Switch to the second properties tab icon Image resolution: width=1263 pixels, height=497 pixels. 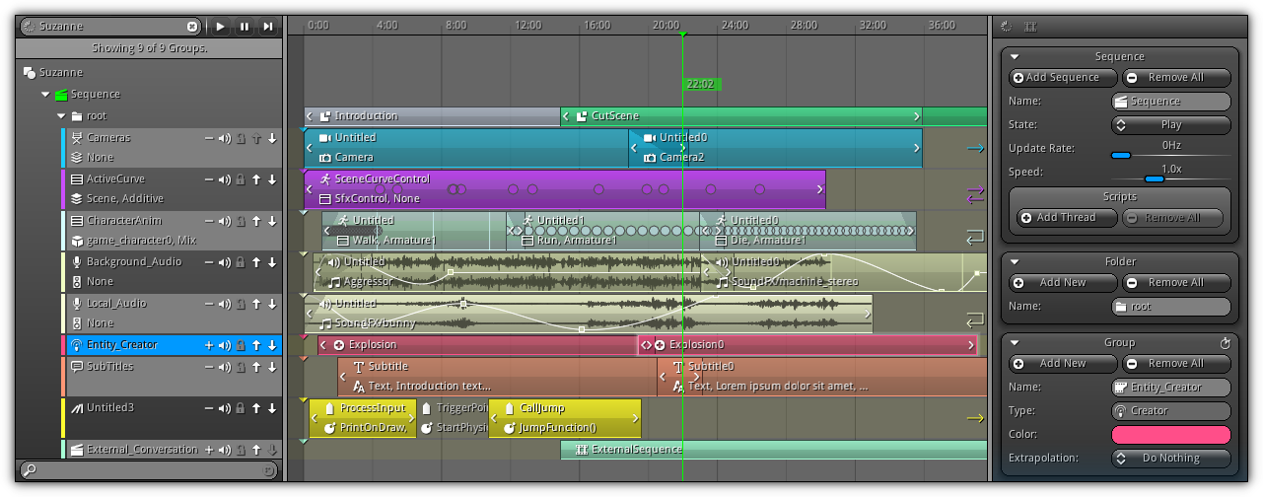click(x=1030, y=27)
